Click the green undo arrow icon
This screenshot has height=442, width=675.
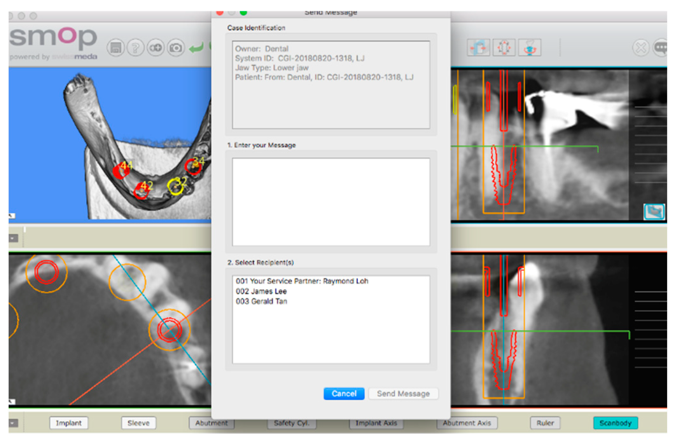click(197, 48)
